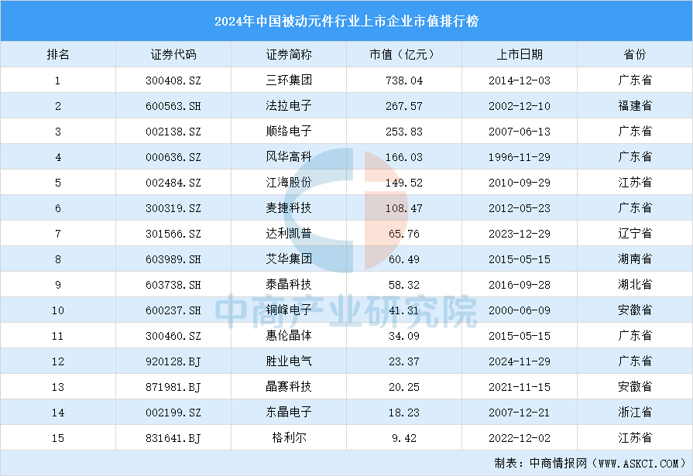Click the company name "三环集团"
The height and width of the screenshot is (476, 693).
point(289,80)
